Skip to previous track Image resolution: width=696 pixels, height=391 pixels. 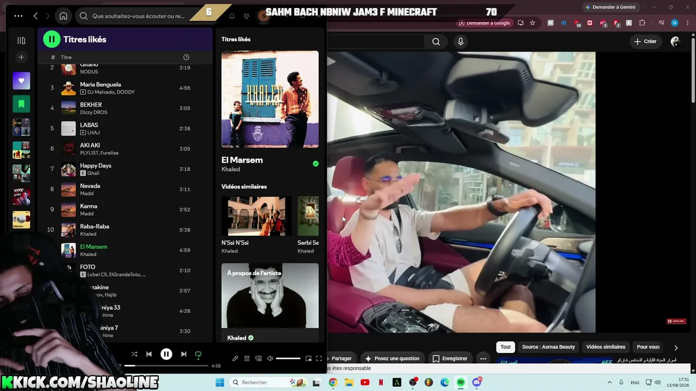pyautogui.click(x=149, y=354)
